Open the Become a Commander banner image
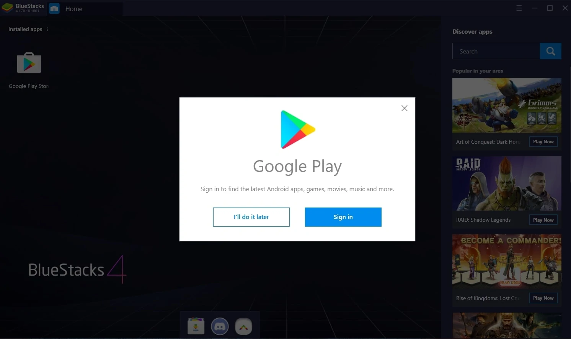The width and height of the screenshot is (571, 339). (x=507, y=261)
